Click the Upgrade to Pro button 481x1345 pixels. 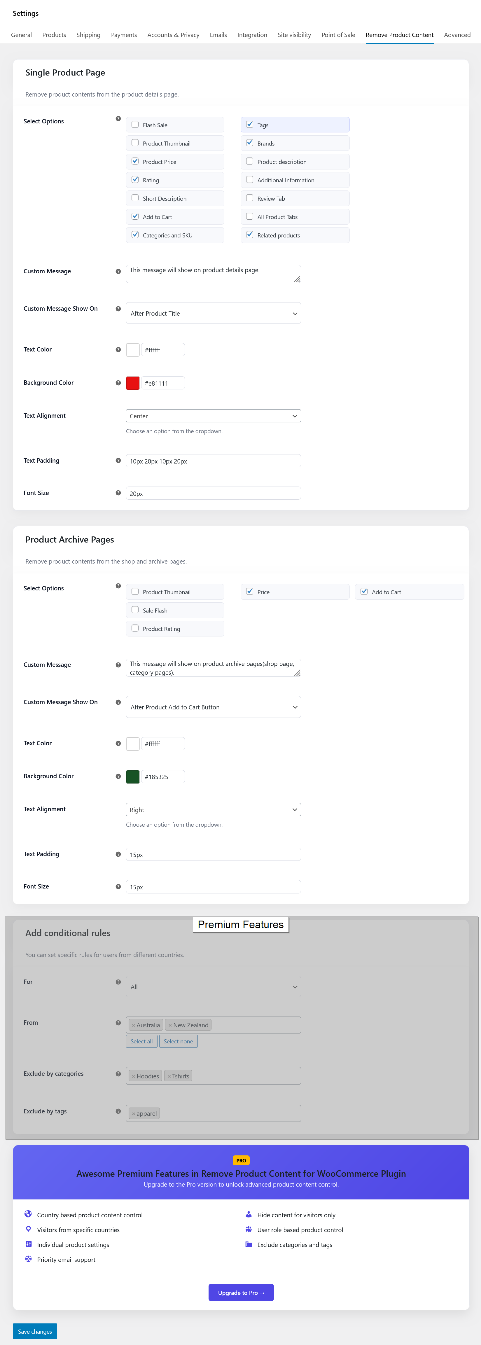pos(241,1292)
